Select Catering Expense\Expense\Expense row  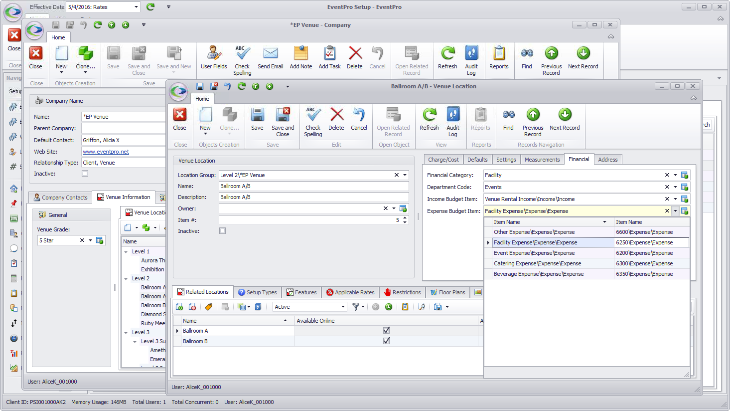coord(586,263)
